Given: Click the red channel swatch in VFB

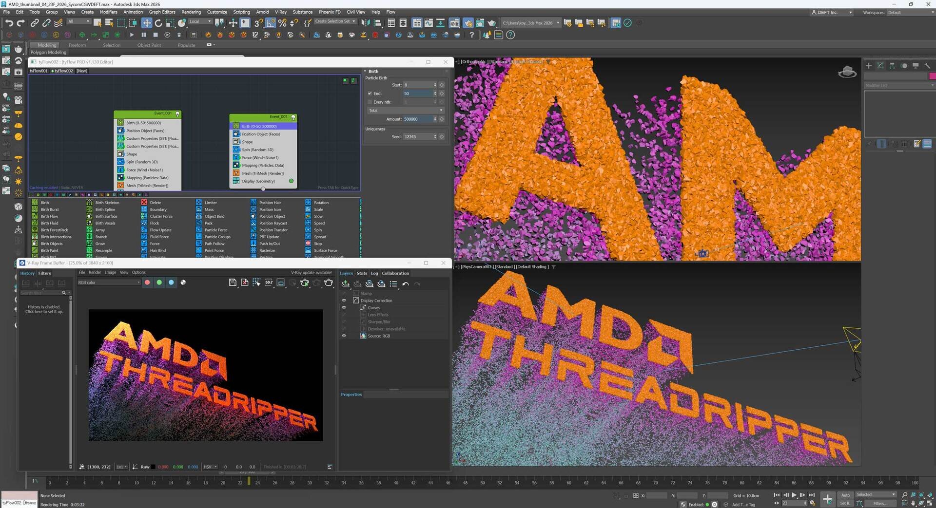Looking at the screenshot, I should 147,282.
